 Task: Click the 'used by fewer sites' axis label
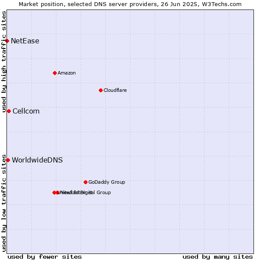pyautogui.click(x=45, y=257)
